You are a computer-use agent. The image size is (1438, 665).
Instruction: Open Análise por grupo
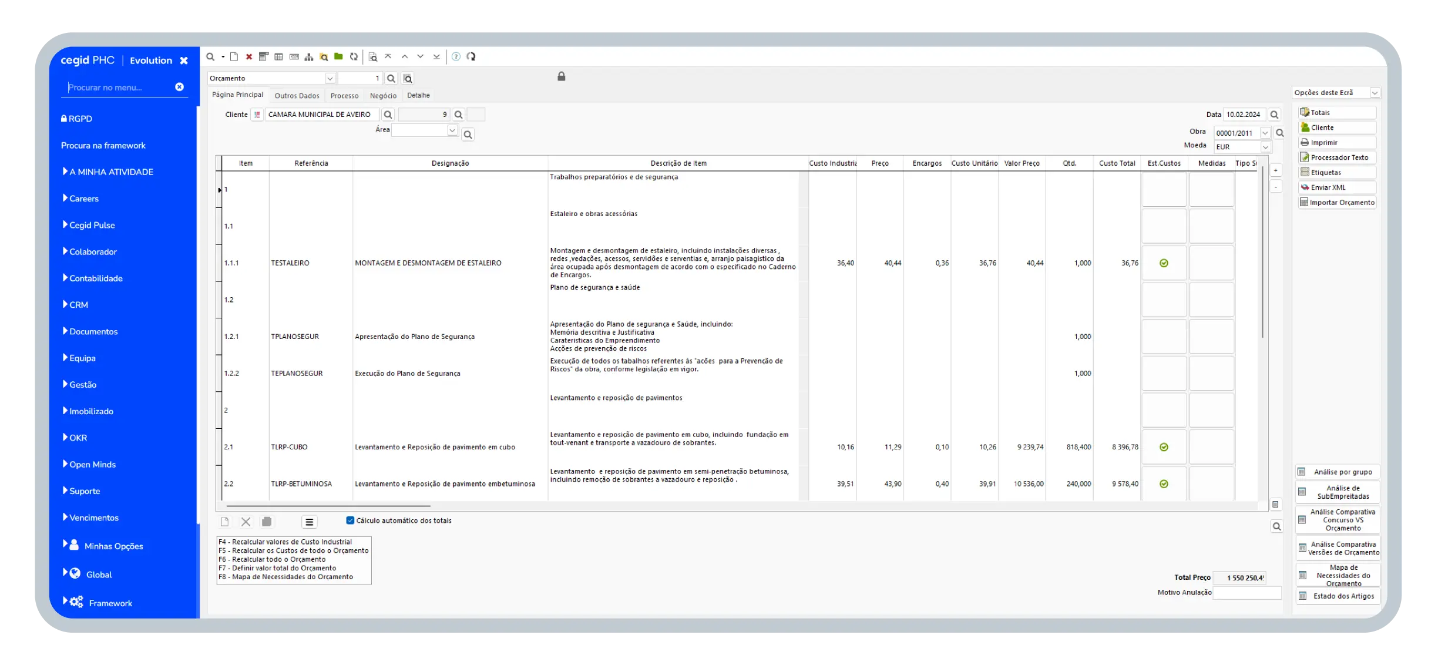(x=1338, y=472)
